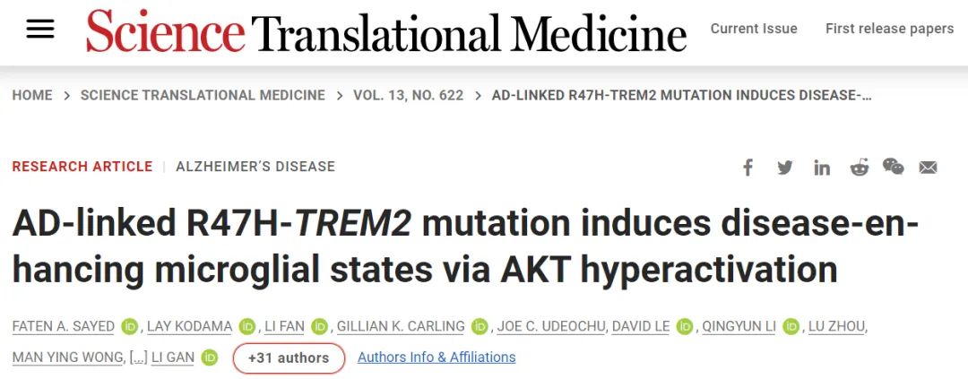The height and width of the screenshot is (379, 968).
Task: Share article on Reddit
Action: pos(860,168)
